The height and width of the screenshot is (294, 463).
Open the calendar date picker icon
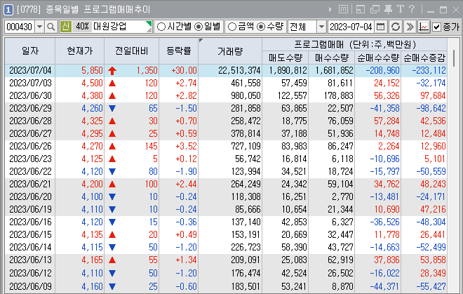[381, 27]
